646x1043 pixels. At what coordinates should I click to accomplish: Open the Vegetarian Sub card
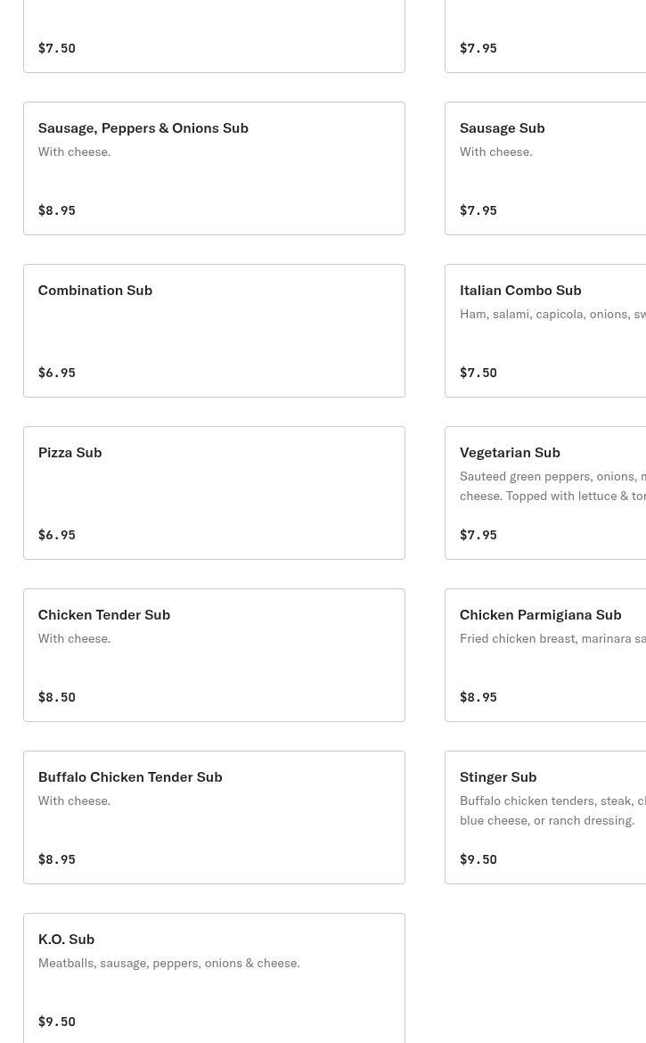pyautogui.click(x=545, y=493)
